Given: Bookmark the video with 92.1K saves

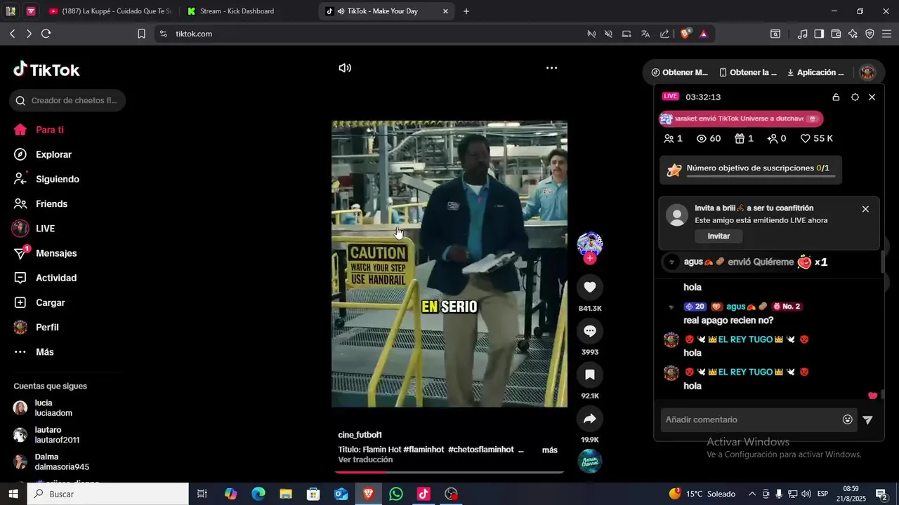Looking at the screenshot, I should [x=590, y=375].
